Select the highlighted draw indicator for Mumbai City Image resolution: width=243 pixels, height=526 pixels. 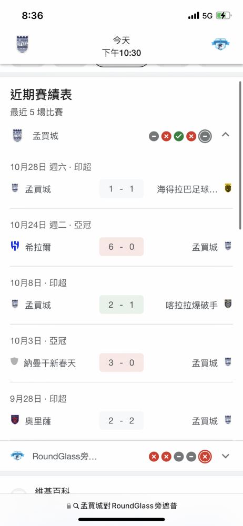click(x=205, y=136)
